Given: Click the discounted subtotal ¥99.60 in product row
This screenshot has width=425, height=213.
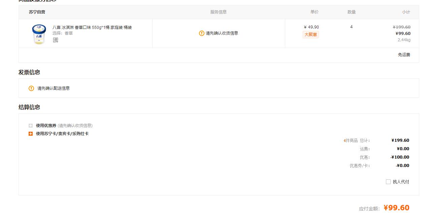Looking at the screenshot, I should pyautogui.click(x=403, y=34).
